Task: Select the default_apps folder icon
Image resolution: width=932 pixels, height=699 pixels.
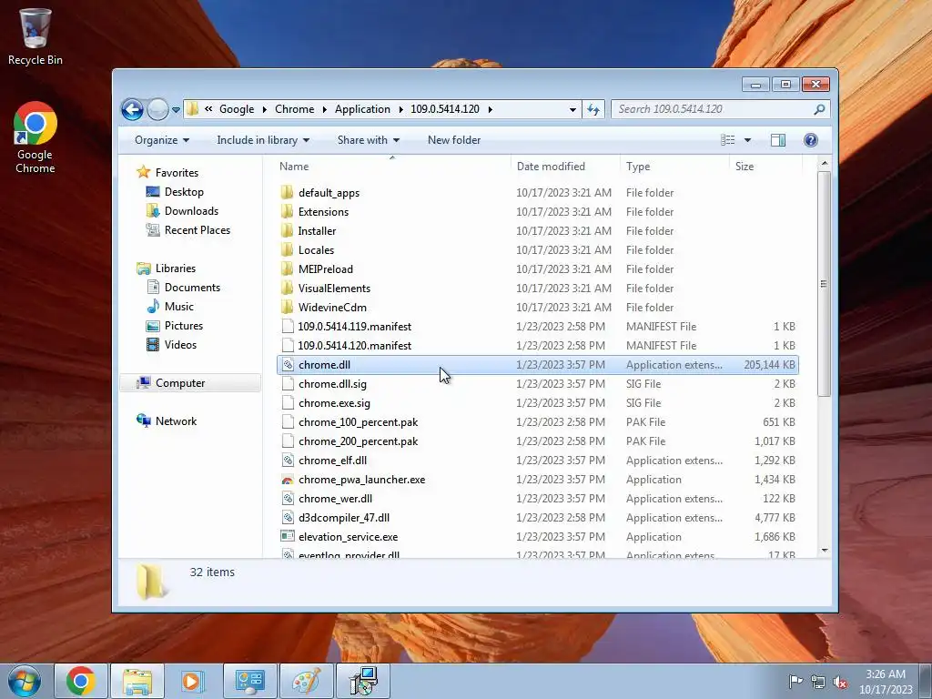Action: pyautogui.click(x=287, y=193)
